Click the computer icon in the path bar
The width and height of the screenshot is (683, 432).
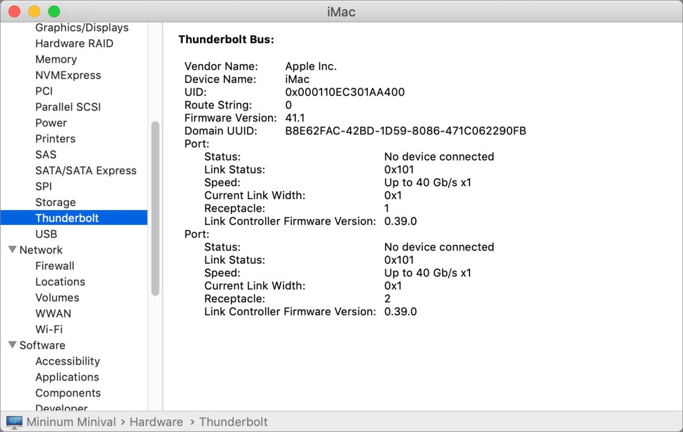[14, 422]
